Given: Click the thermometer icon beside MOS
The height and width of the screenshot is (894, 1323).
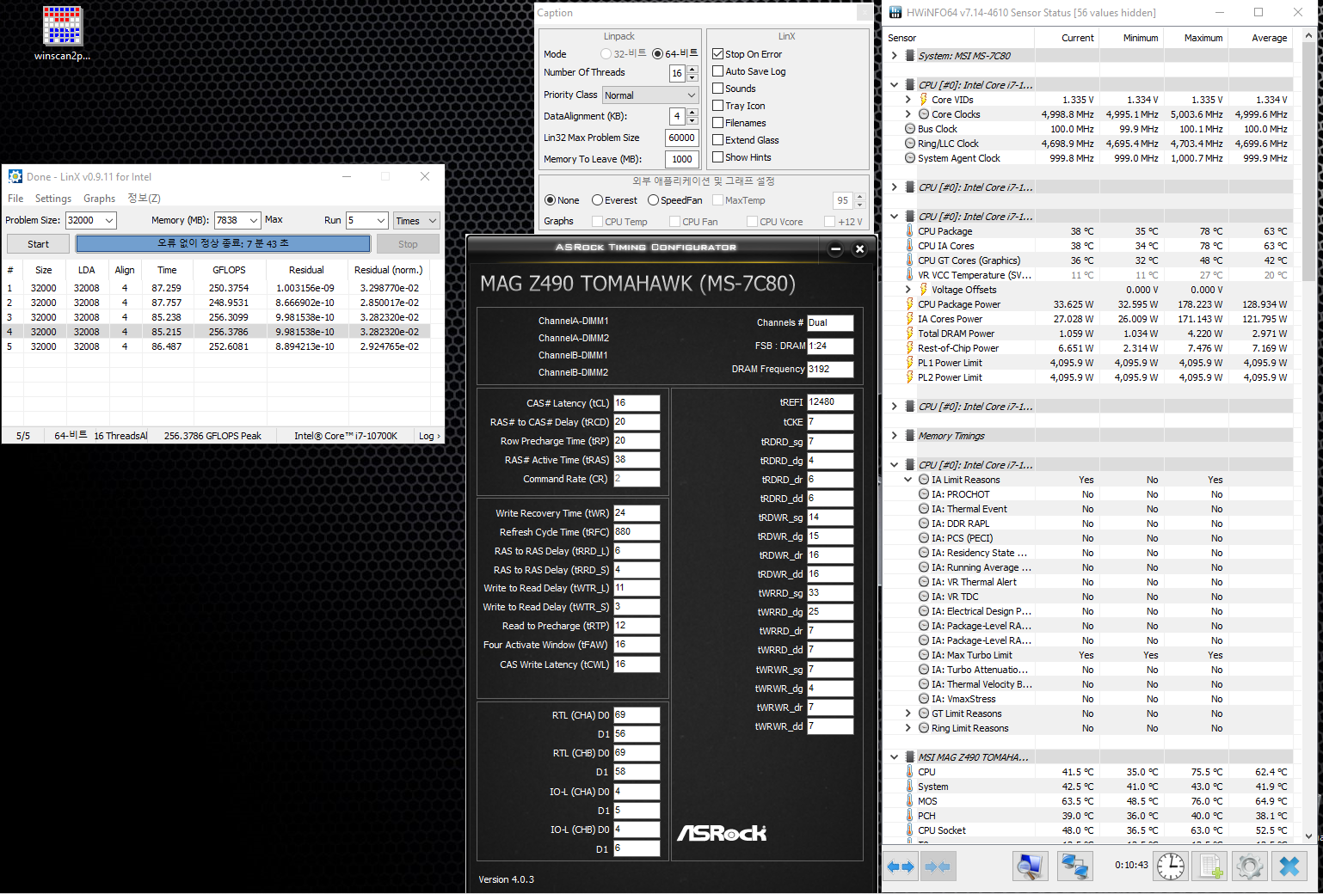Looking at the screenshot, I should coord(910,801).
